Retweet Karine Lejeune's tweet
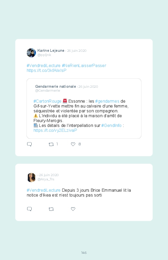Viewport: 168px width, 260px height. [x=51, y=144]
